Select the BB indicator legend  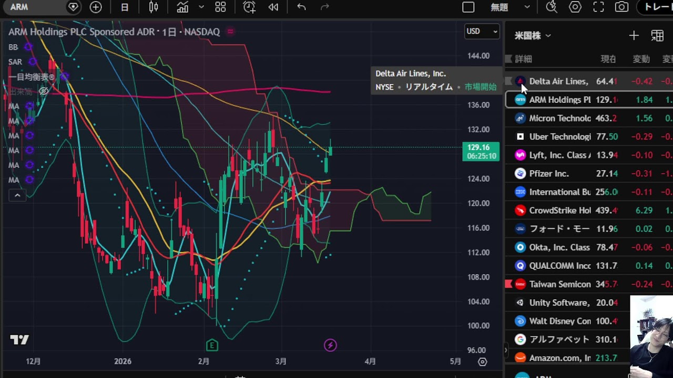tap(13, 47)
